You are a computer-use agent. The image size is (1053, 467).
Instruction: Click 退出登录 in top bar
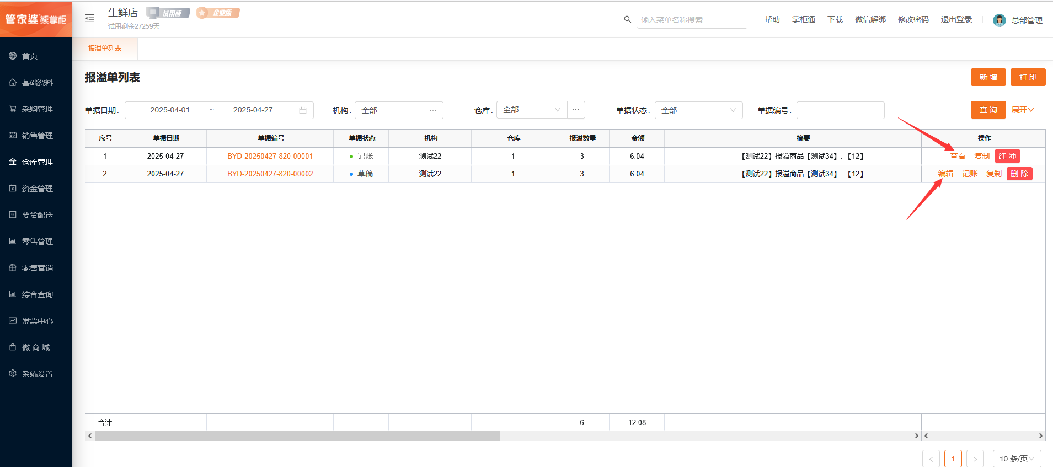point(956,19)
